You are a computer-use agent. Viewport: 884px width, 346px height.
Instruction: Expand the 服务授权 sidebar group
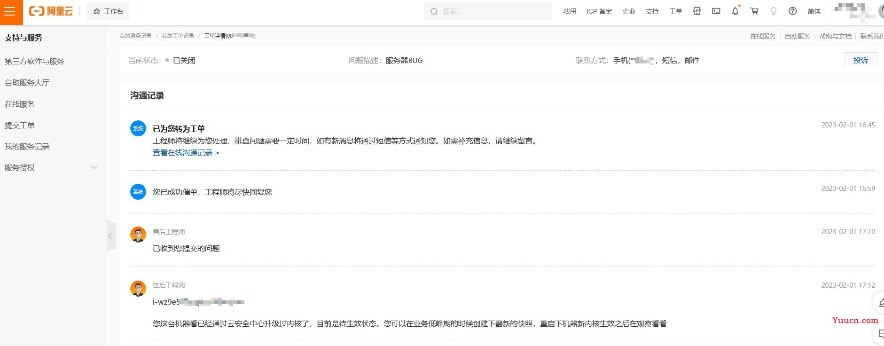(x=52, y=167)
